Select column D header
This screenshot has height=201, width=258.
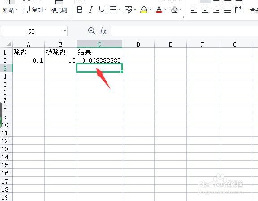tap(138, 44)
